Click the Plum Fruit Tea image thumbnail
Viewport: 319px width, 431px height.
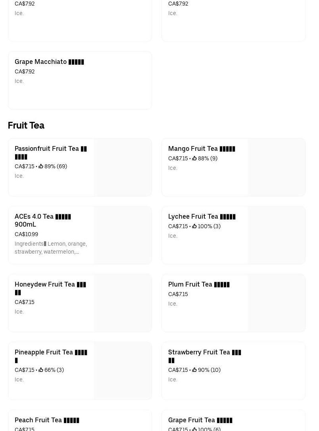click(x=276, y=303)
